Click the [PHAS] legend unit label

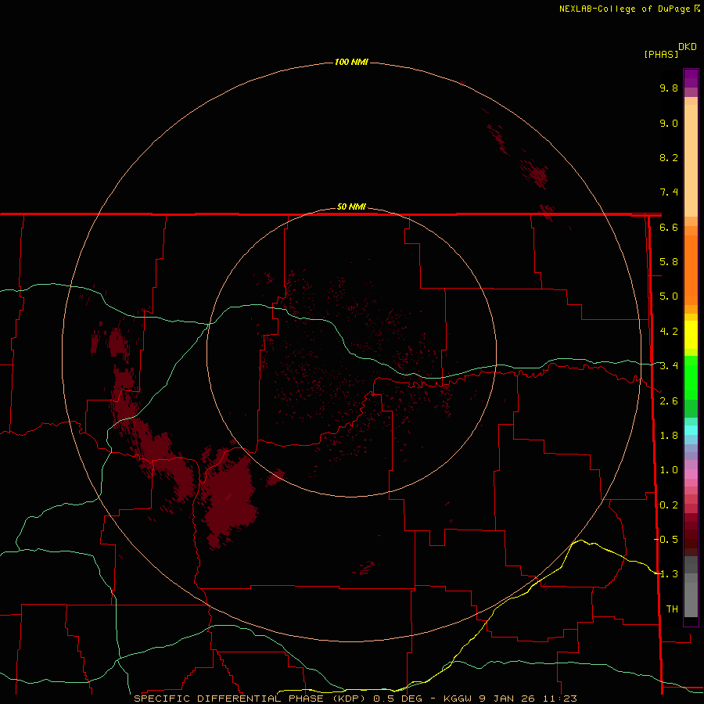coord(661,54)
